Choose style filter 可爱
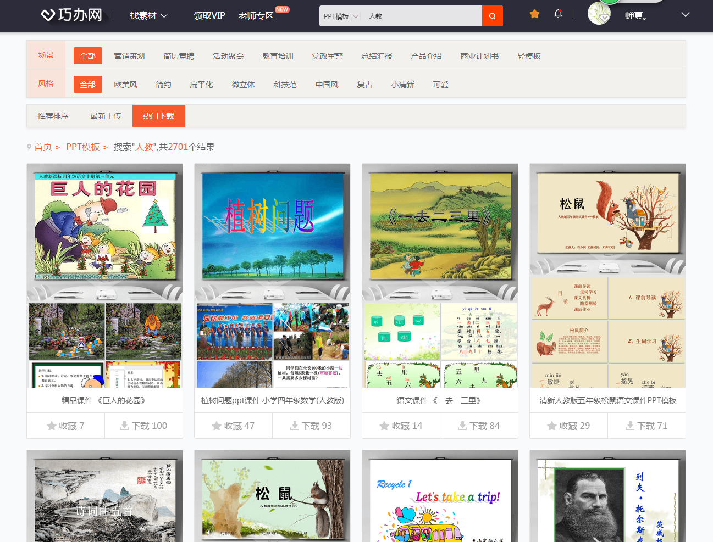The image size is (713, 542). click(440, 85)
